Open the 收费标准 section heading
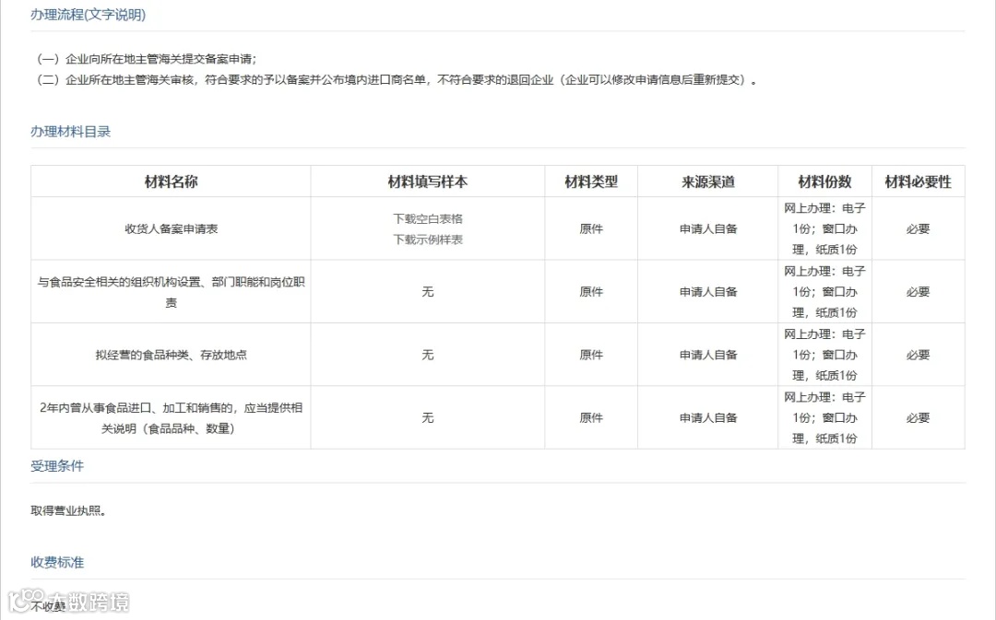 pos(56,562)
